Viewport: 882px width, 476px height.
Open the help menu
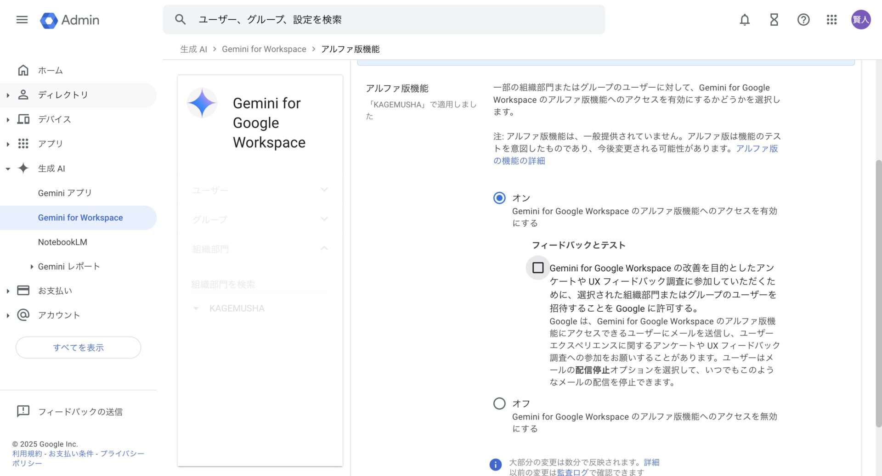click(803, 20)
